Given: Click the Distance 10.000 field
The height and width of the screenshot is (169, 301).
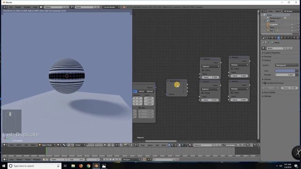Looking at the screenshot, I should pyautogui.click(x=290, y=88).
